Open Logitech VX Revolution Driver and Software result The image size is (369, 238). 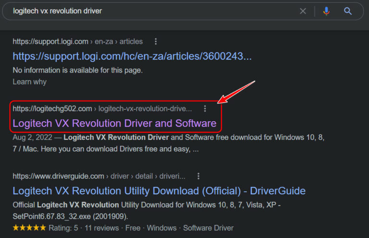pos(114,124)
